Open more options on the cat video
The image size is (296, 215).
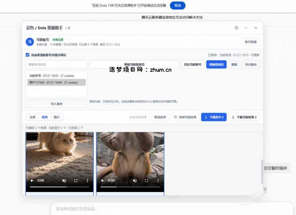click(87, 181)
